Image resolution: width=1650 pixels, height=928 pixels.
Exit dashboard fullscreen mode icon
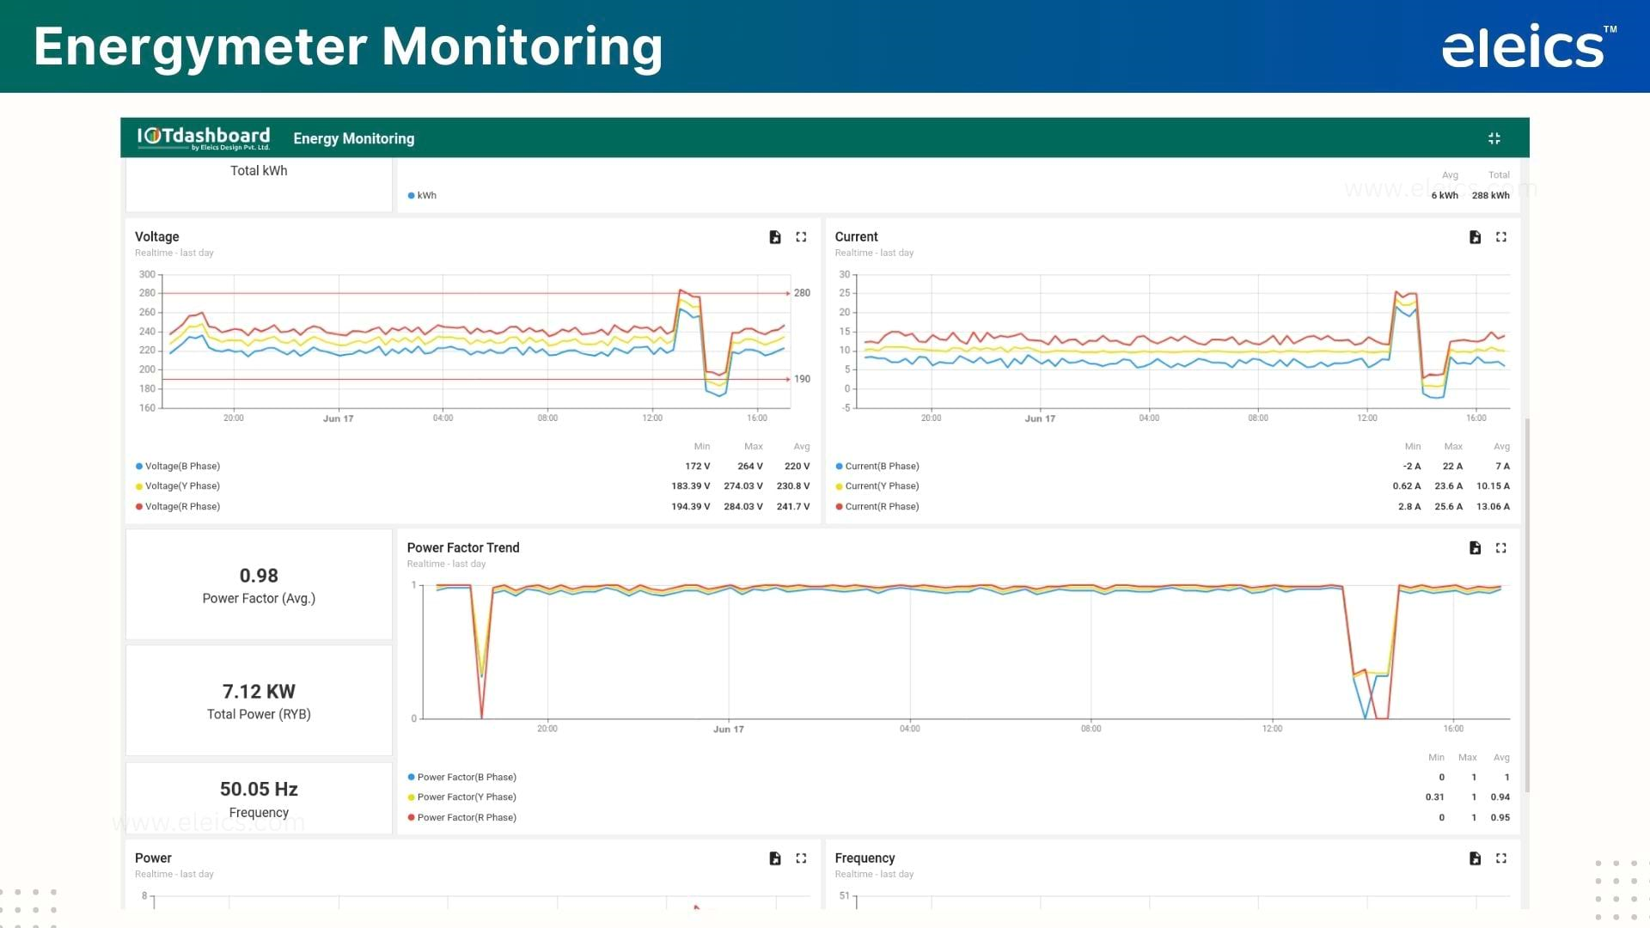click(1494, 138)
